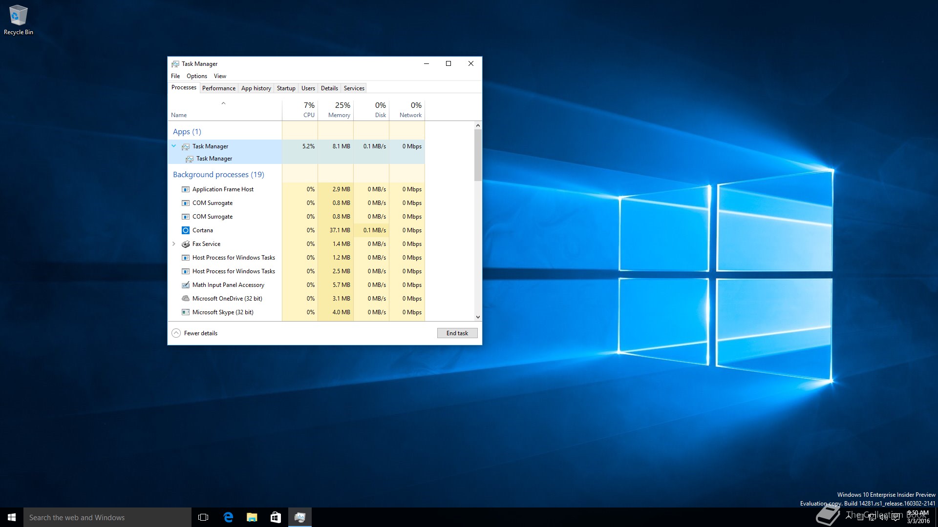Image resolution: width=938 pixels, height=527 pixels.
Task: Open the View menu
Action: tap(220, 76)
